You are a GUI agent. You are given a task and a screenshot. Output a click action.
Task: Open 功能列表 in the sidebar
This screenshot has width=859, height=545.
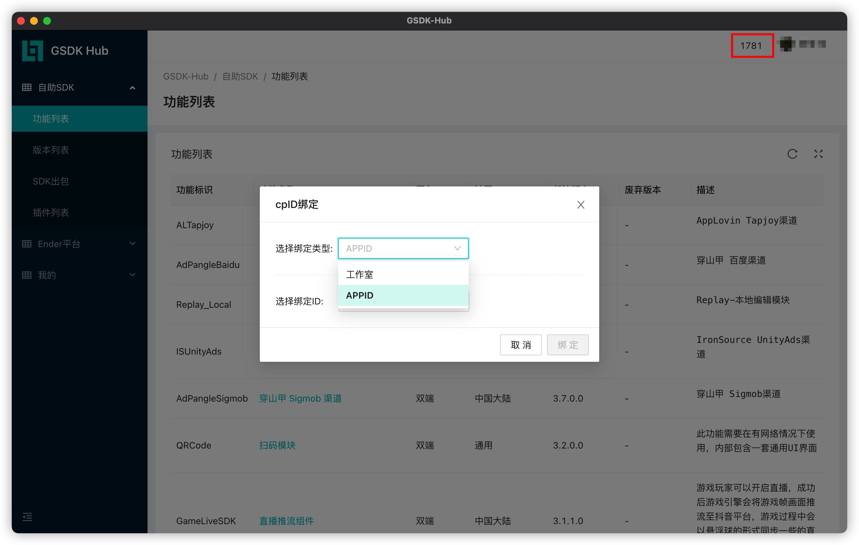pyautogui.click(x=80, y=119)
